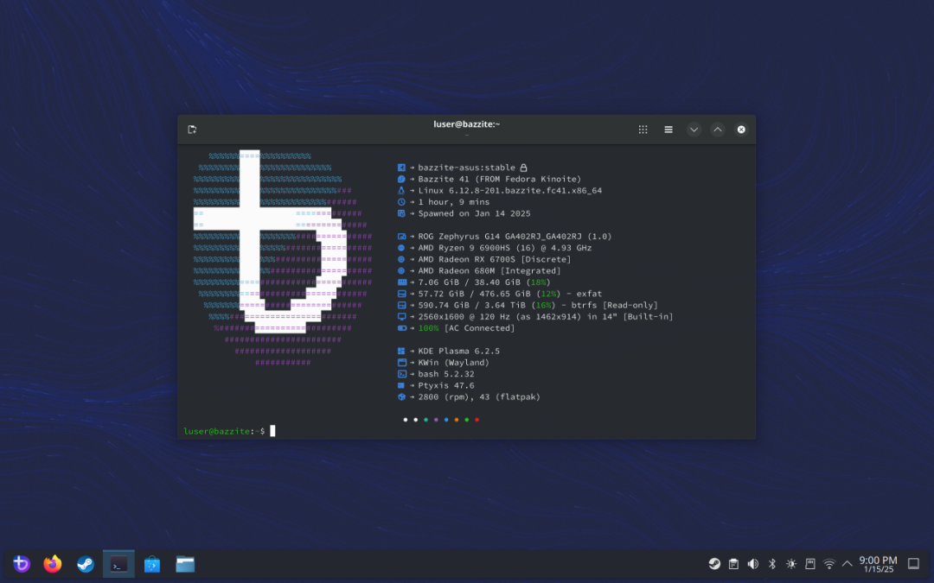Show the tab overview grid
The height and width of the screenshot is (583, 934).
(x=643, y=130)
